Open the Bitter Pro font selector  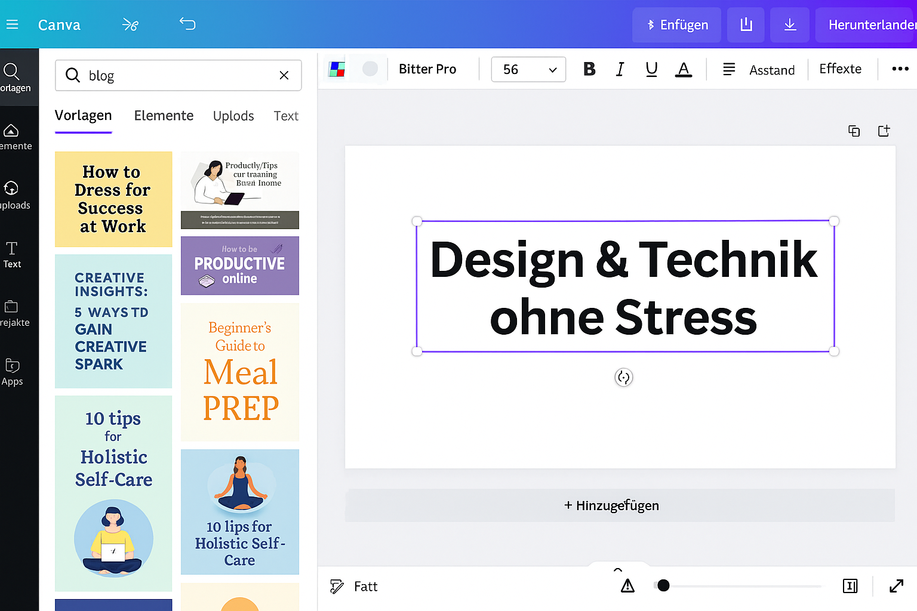427,69
